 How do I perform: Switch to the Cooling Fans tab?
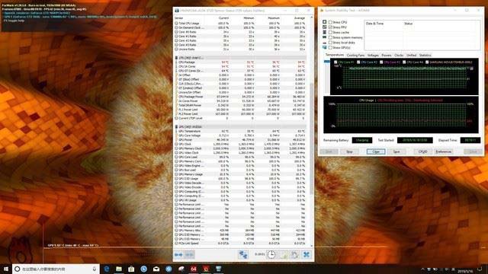[x=355, y=56]
